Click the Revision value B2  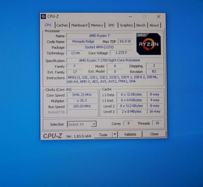click(x=154, y=71)
